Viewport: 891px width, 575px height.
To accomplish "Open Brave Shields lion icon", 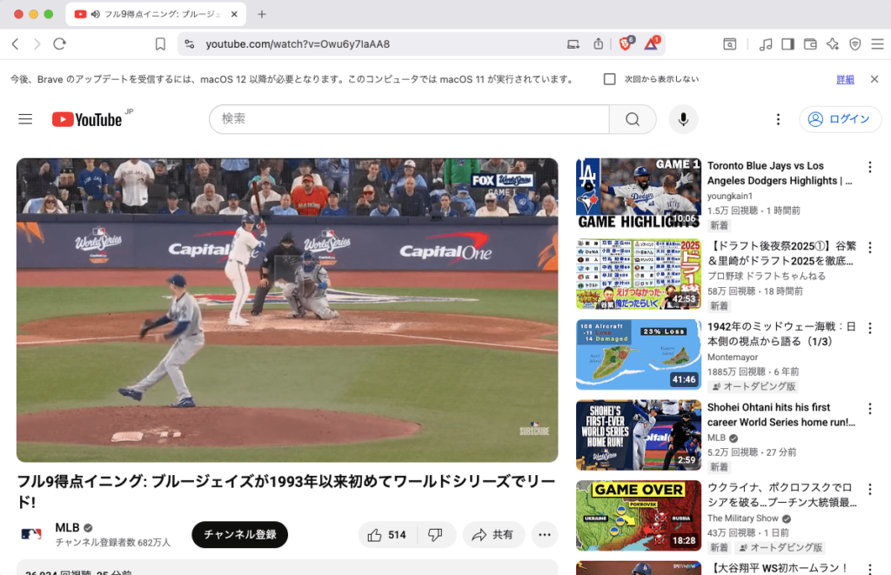I will 626,43.
